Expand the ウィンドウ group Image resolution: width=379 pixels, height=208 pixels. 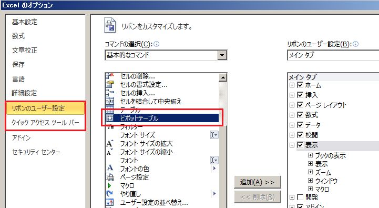[x=310, y=181]
